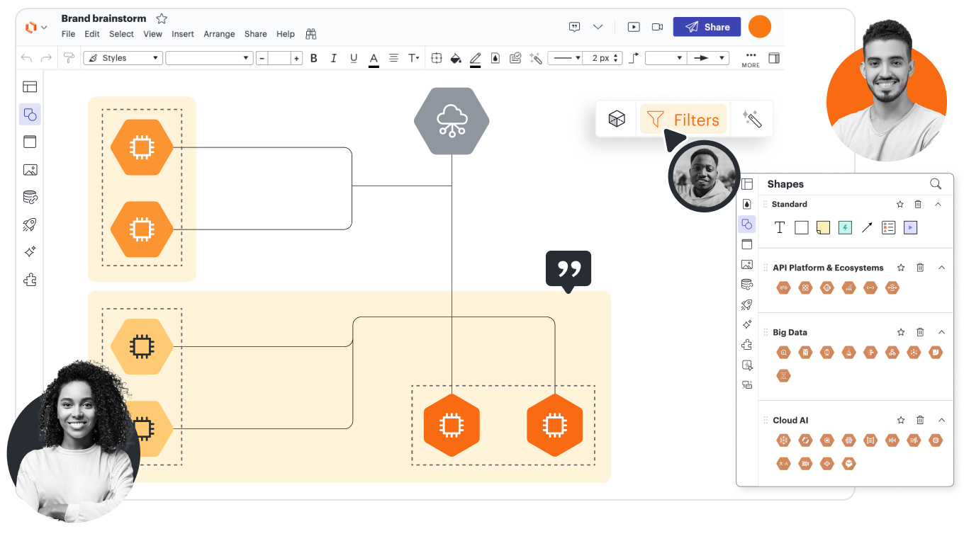
Task: Open the Styles dropdown
Action: (123, 58)
